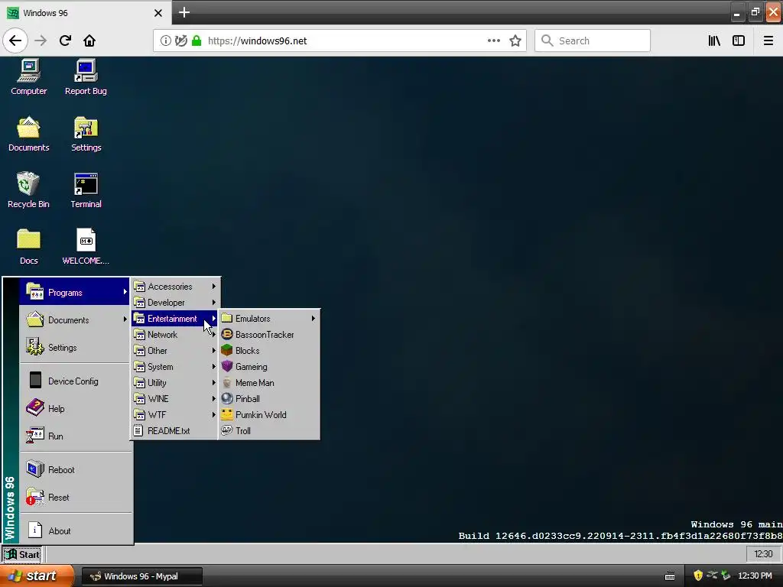Open the Run dialog entry
Viewport: 783px width, 587px height.
click(x=75, y=436)
